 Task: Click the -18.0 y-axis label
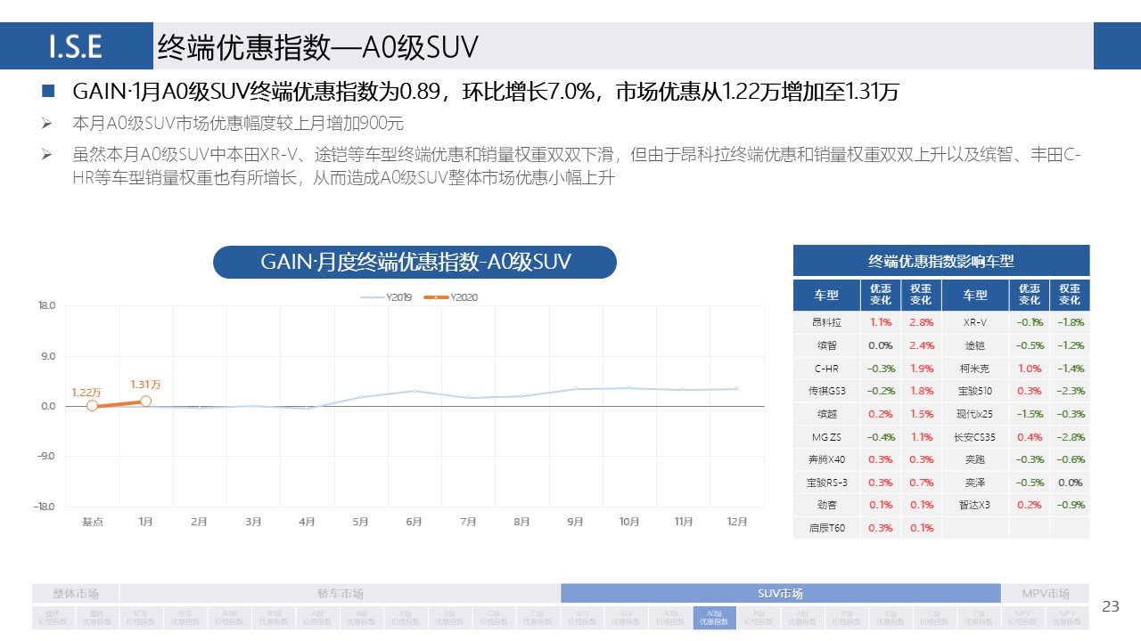point(45,507)
